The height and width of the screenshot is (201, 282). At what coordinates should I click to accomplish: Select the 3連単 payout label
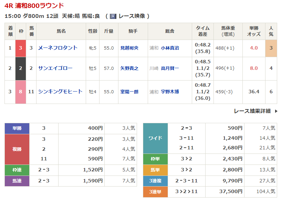click(x=155, y=192)
